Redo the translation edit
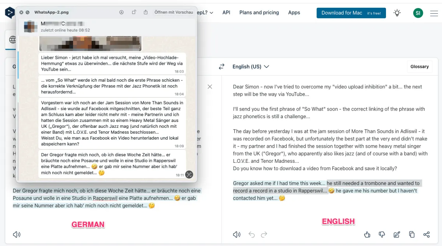The width and height of the screenshot is (442, 246). (x=264, y=235)
